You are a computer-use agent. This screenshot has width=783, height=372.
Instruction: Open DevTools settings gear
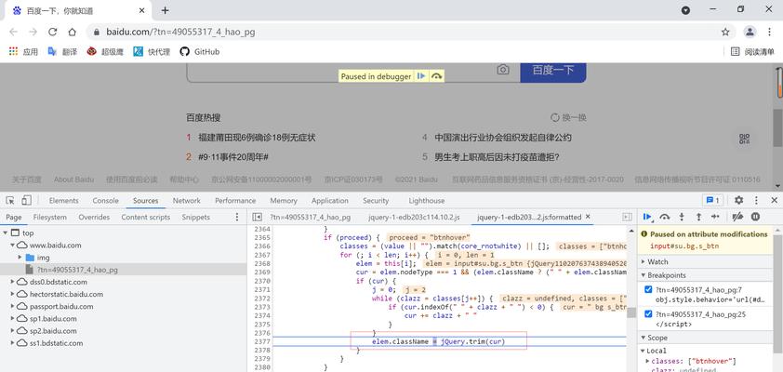click(738, 200)
